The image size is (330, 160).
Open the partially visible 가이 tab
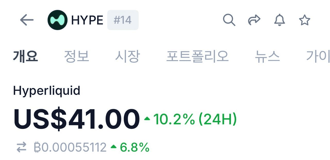coord(318,56)
